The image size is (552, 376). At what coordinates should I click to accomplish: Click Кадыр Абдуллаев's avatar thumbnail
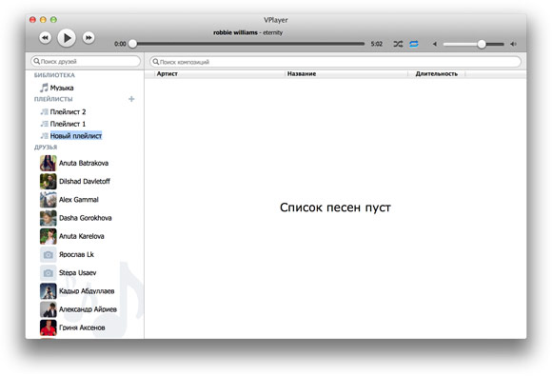pyautogui.click(x=49, y=291)
